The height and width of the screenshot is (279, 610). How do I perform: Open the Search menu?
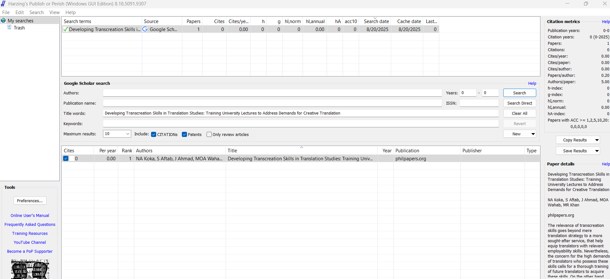pyautogui.click(x=37, y=12)
